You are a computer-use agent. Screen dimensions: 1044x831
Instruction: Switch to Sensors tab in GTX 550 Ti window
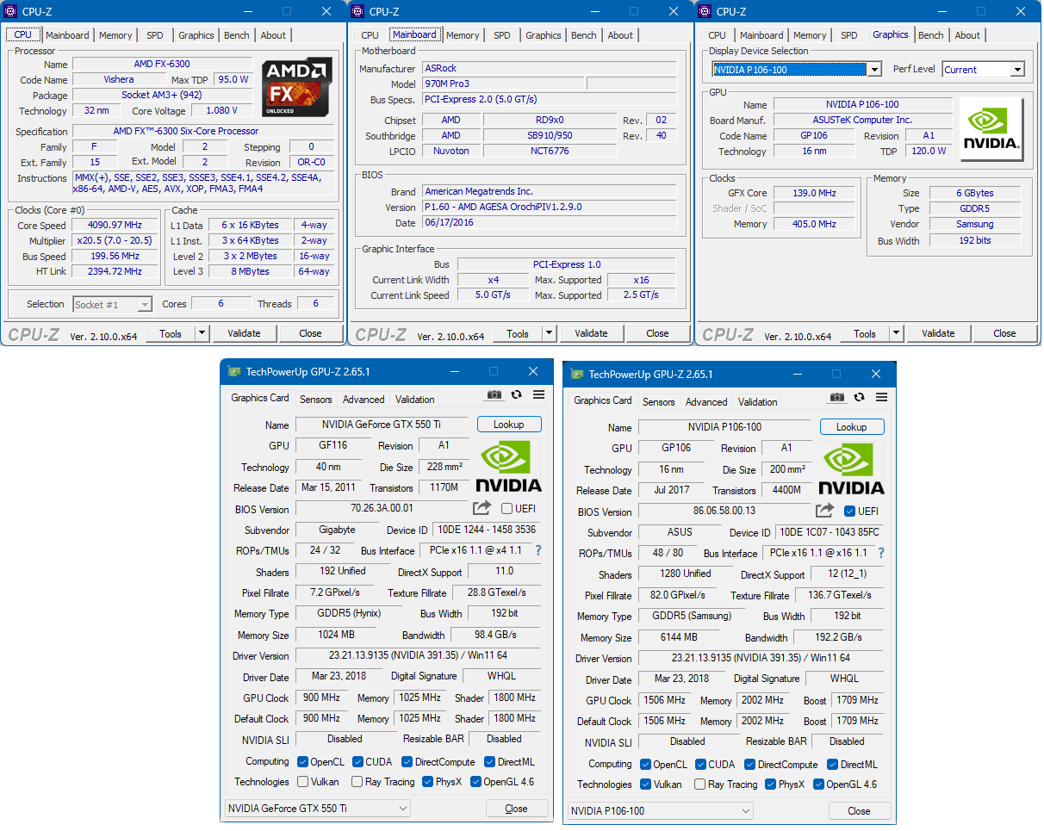[316, 400]
